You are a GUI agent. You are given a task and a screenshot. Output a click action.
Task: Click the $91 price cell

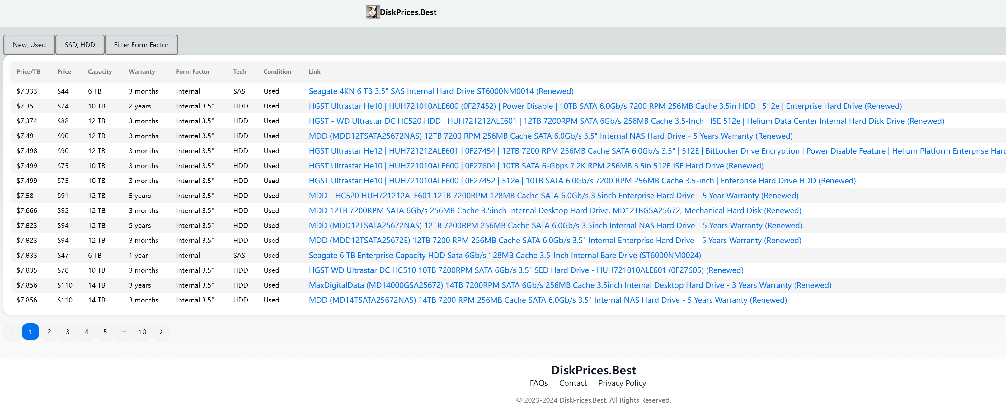point(63,196)
